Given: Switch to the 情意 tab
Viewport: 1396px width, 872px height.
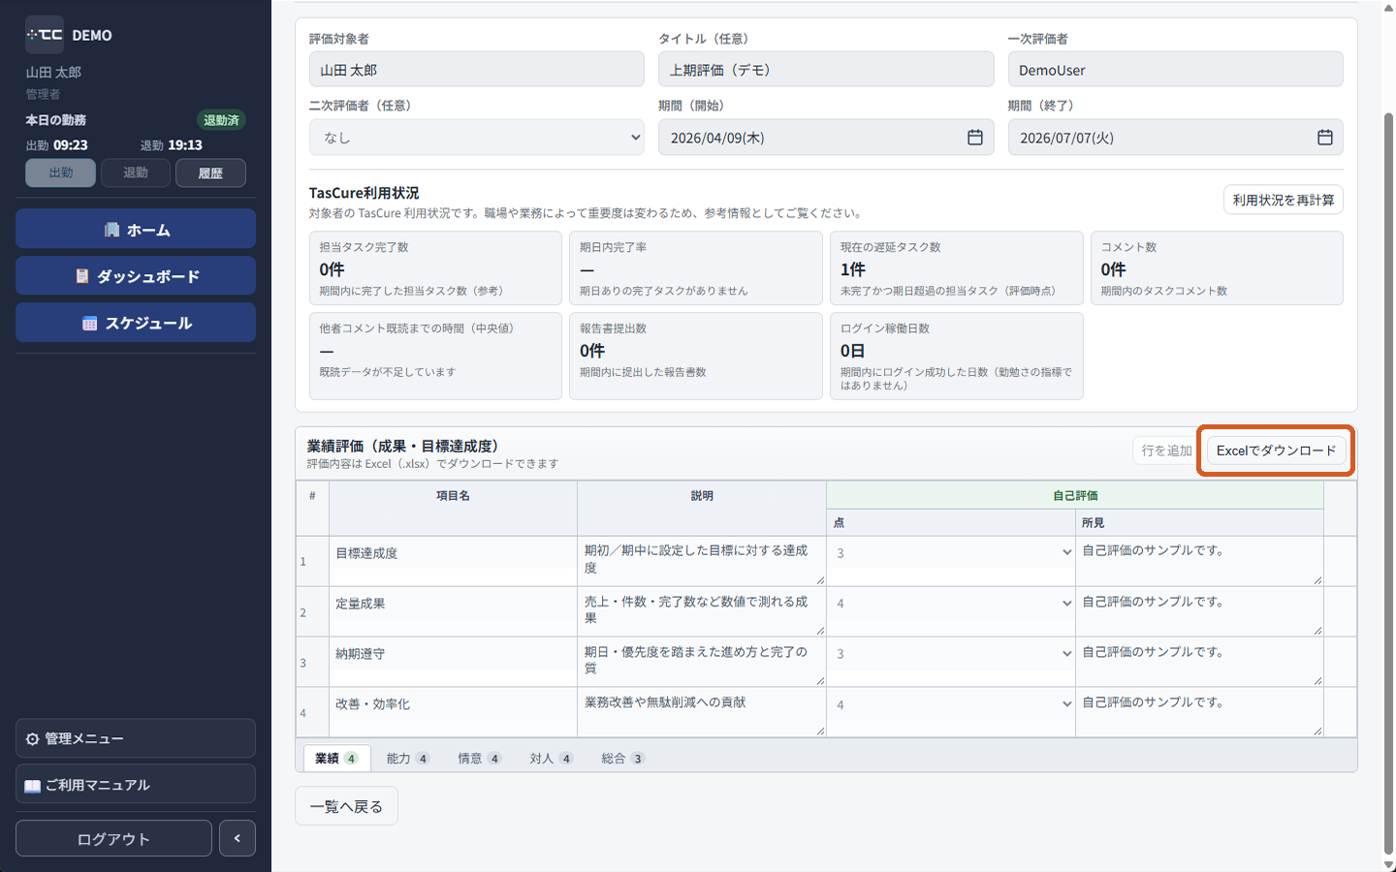Looking at the screenshot, I should pyautogui.click(x=479, y=758).
